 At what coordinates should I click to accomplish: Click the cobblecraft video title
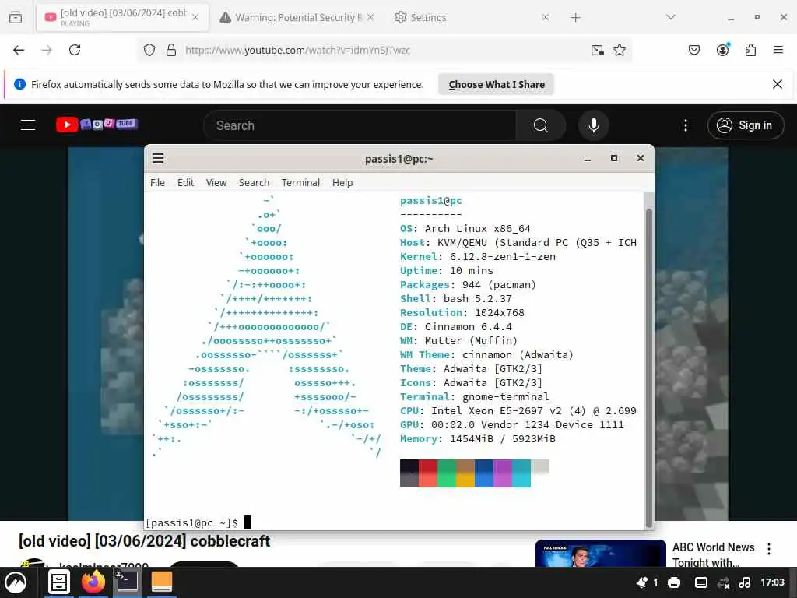tap(144, 540)
